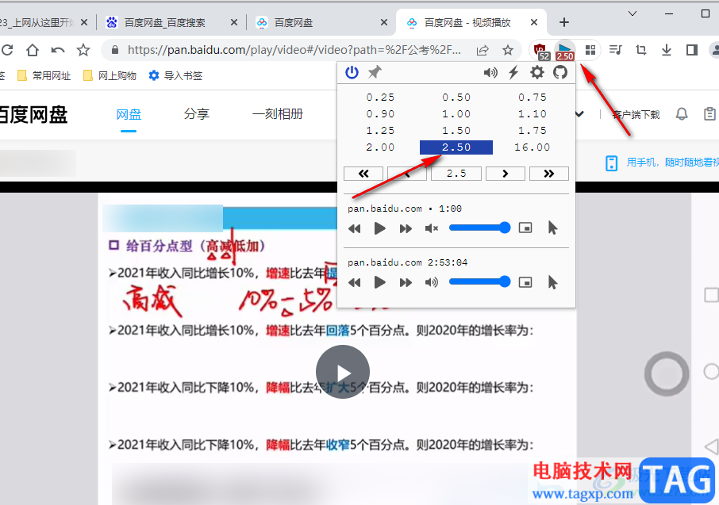The width and height of the screenshot is (719, 505).
Task: Choose 1.25 speed preset
Action: [x=380, y=131]
